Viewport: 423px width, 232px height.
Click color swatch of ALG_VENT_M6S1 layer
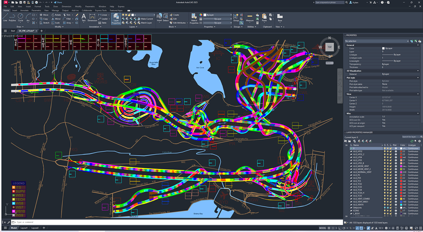point(401,202)
